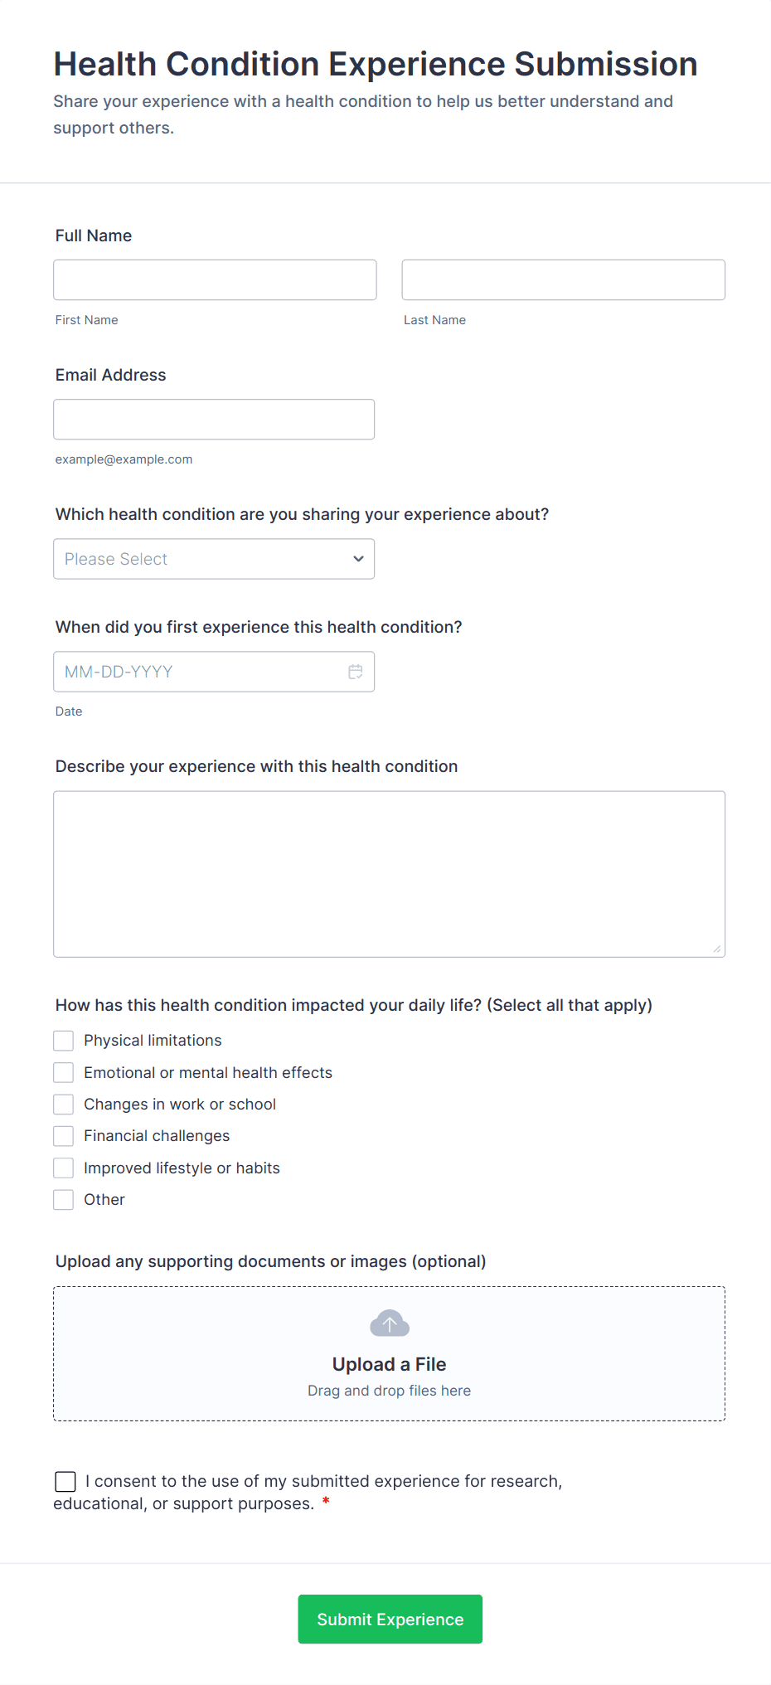This screenshot has width=771, height=1685.
Task: Click the Email Address field
Action: click(214, 420)
